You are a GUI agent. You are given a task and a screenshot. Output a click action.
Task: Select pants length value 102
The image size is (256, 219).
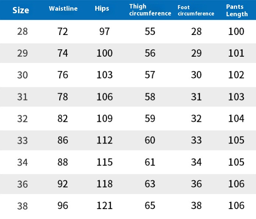pos(236,75)
